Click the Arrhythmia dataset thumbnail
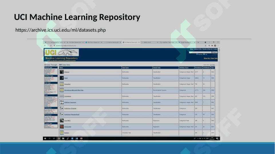Screen dimensions: 275x154 point(62,96)
